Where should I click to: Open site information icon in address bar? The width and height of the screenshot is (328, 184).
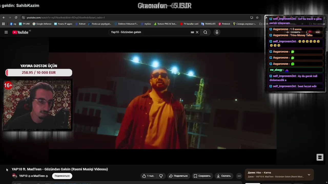[23, 18]
